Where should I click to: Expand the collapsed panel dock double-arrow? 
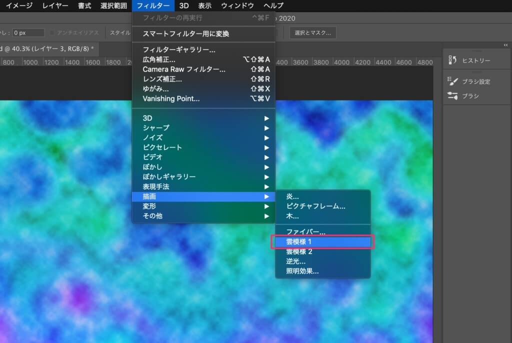(x=505, y=45)
